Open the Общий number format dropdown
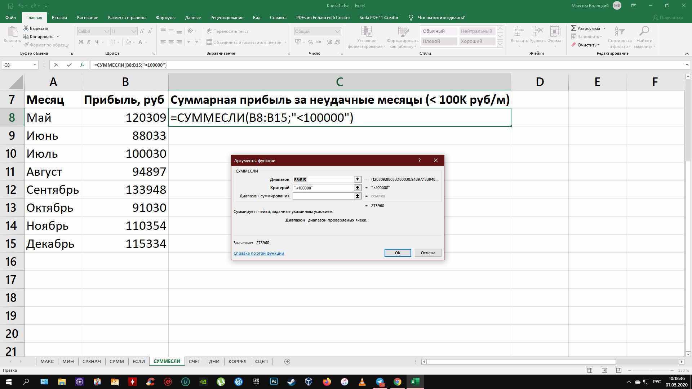Image resolution: width=692 pixels, height=389 pixels. point(316,31)
